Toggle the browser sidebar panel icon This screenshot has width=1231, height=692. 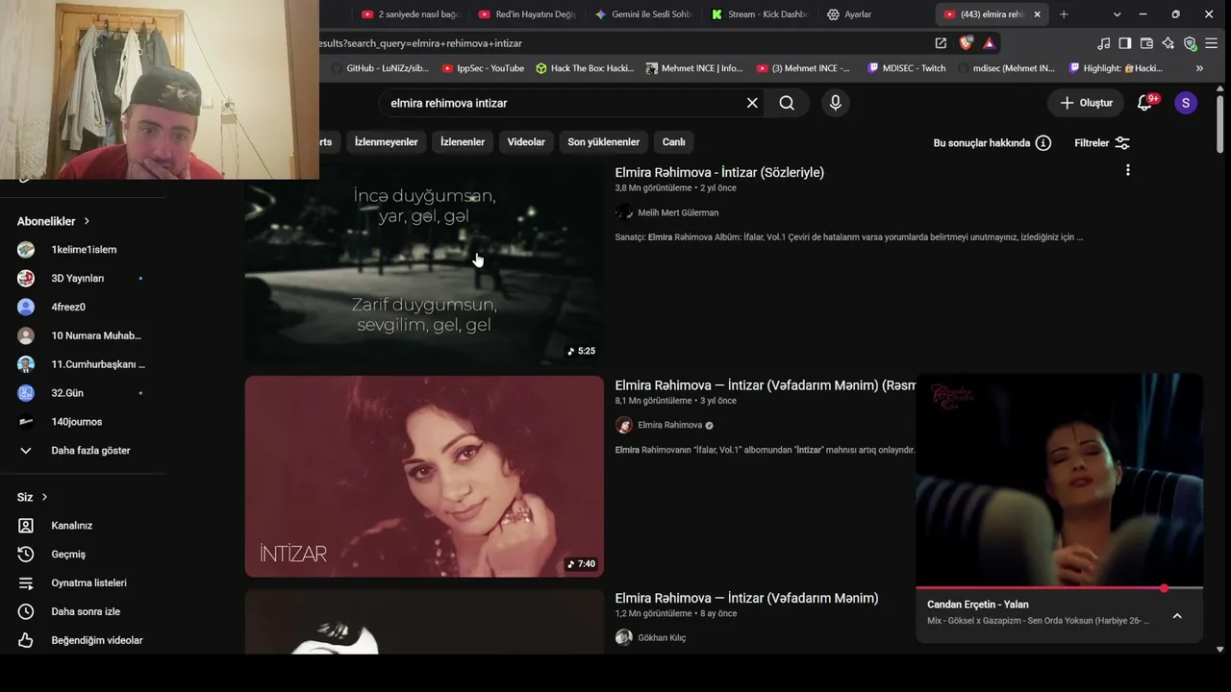pos(1124,43)
